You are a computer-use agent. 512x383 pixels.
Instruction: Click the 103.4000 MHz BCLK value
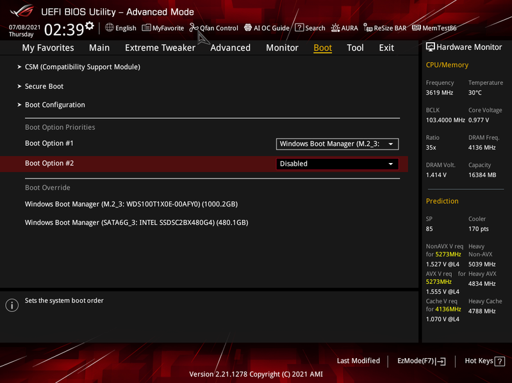[445, 120]
